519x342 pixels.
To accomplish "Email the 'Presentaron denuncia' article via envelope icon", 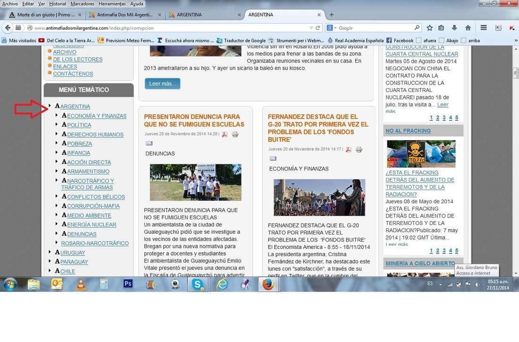I will (149, 143).
